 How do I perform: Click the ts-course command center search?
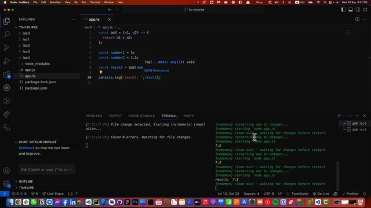coord(194,10)
